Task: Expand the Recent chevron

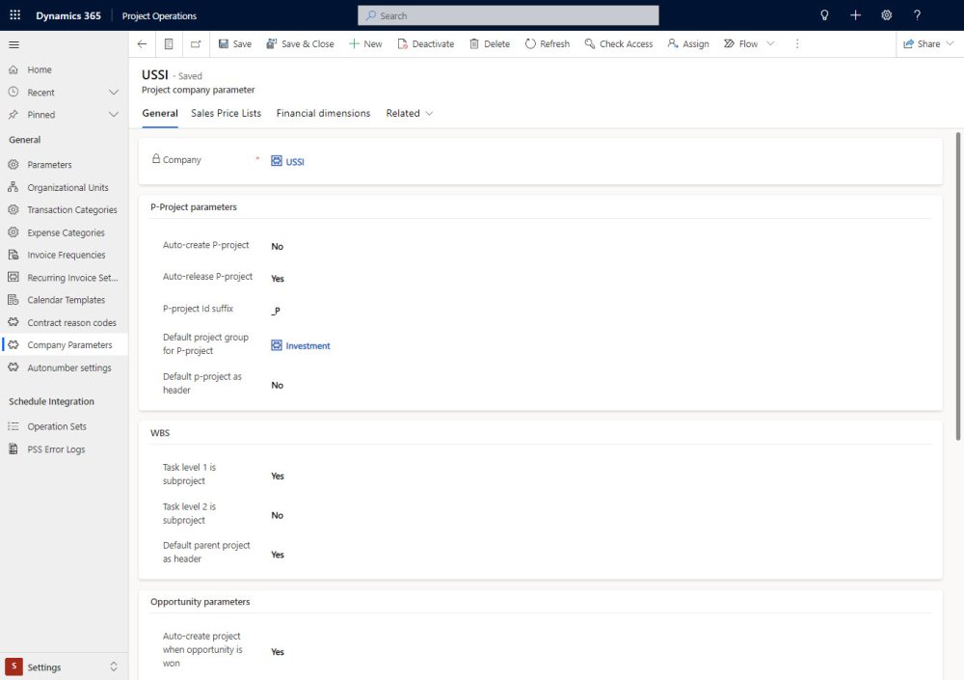Action: point(113,93)
